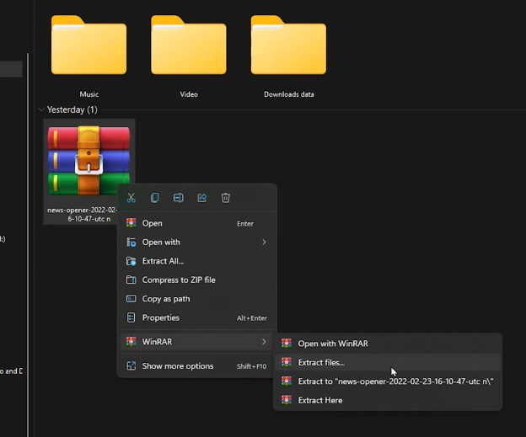Viewport: 526px width, 437px height.
Task: Select Compress to ZIP file
Action: 178,280
